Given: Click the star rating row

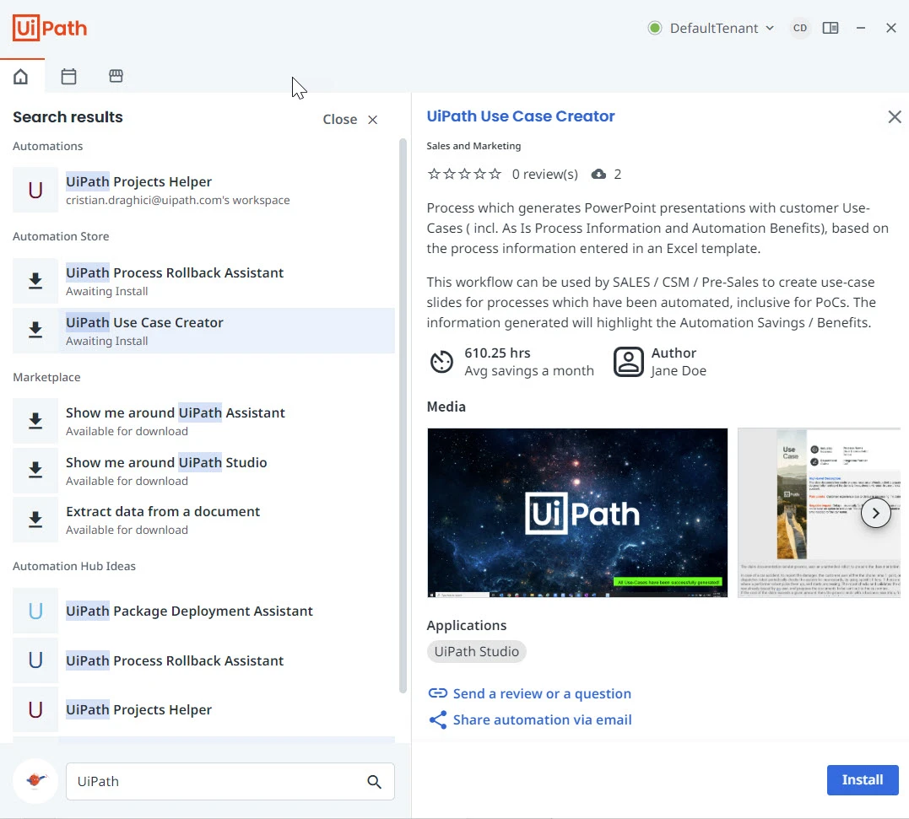Looking at the screenshot, I should 464,174.
